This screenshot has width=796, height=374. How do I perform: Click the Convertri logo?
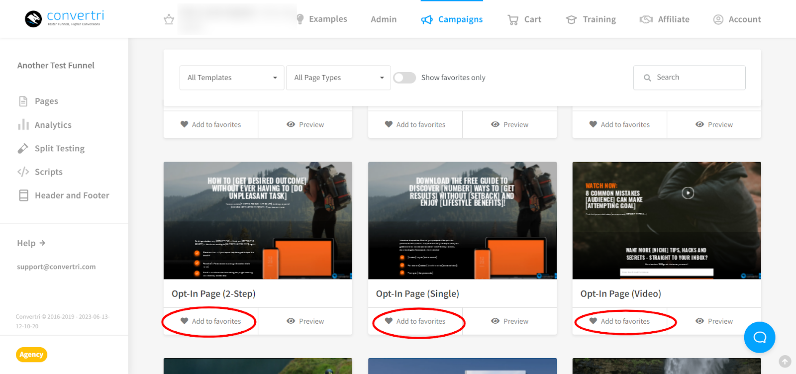tap(64, 19)
